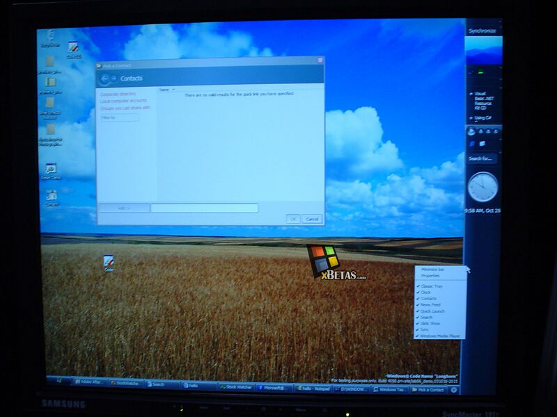This screenshot has height=417, width=557.
Task: Open the analog clock tile in sidebar
Action: [483, 186]
